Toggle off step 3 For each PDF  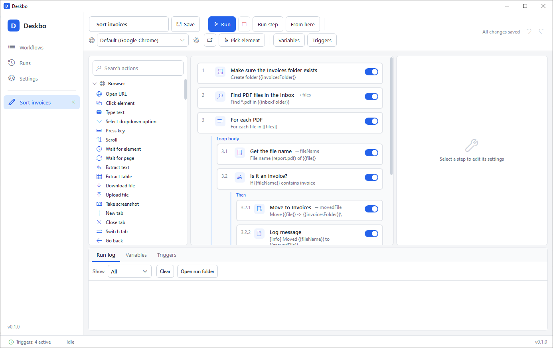click(371, 121)
